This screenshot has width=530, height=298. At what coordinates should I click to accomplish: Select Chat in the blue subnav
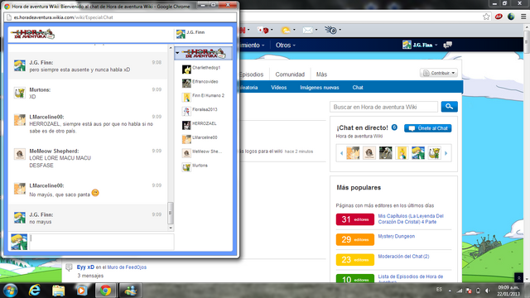pos(358,88)
